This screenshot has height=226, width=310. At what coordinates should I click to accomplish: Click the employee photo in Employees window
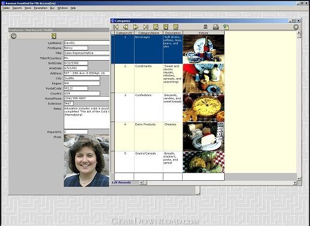tap(87, 160)
